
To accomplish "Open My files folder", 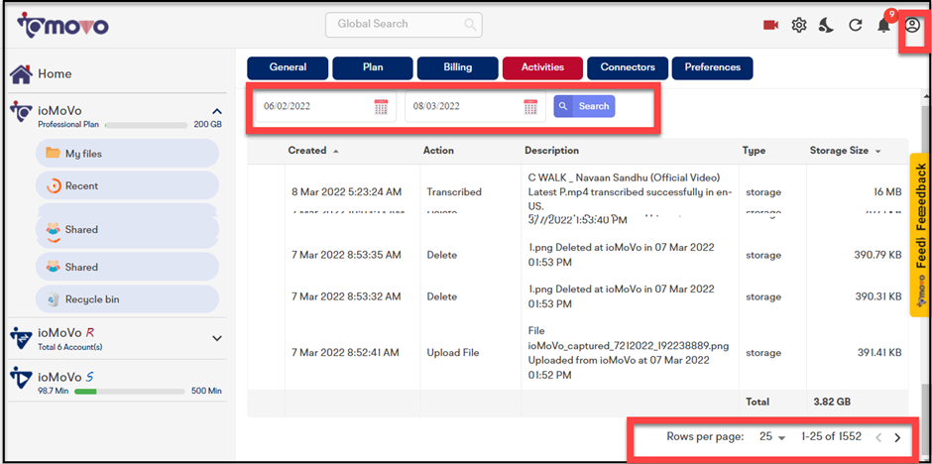I will point(127,154).
